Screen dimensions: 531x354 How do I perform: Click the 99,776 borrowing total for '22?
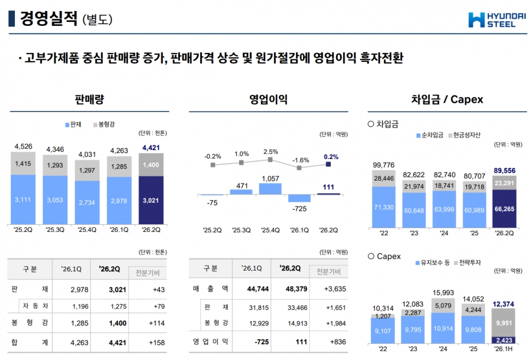[384, 165]
